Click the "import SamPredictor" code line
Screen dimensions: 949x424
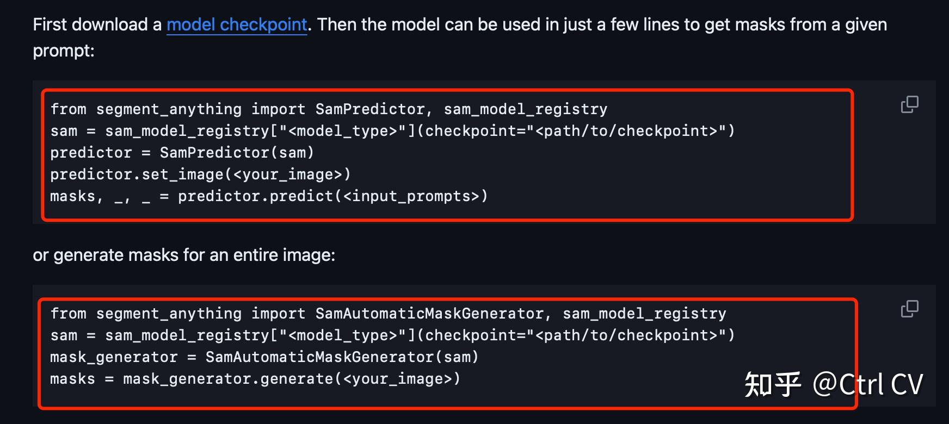coord(329,109)
